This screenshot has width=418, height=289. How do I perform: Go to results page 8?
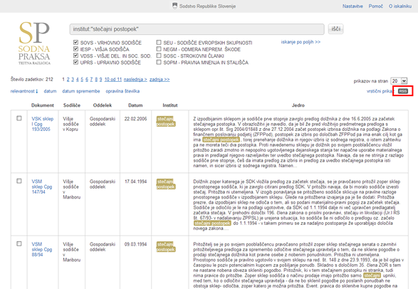coord(96,80)
